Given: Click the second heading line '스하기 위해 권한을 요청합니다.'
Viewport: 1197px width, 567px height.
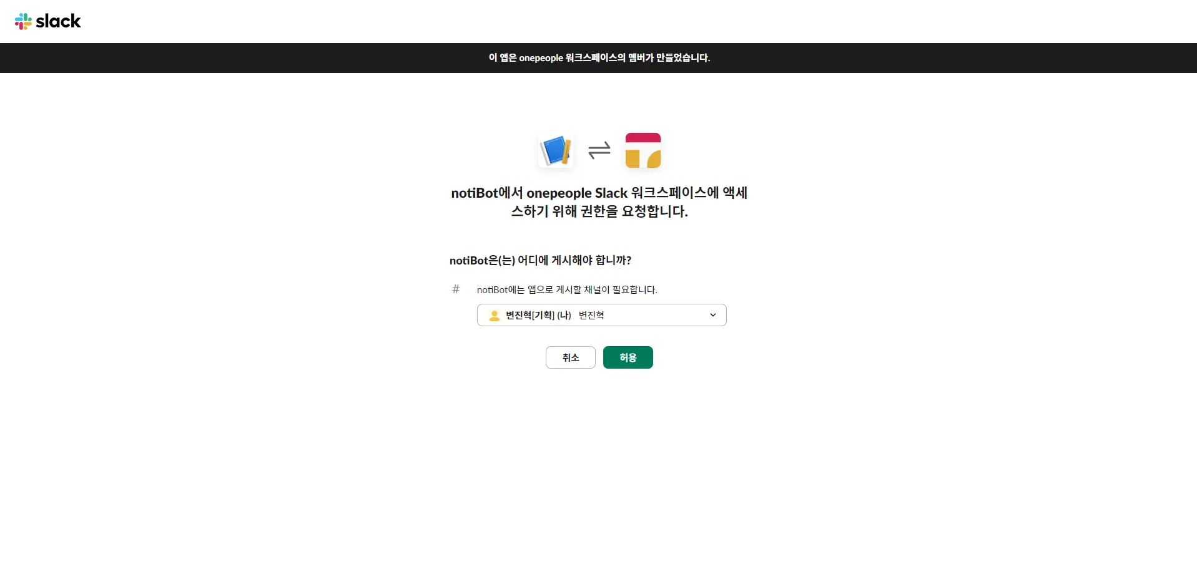Looking at the screenshot, I should (599, 211).
